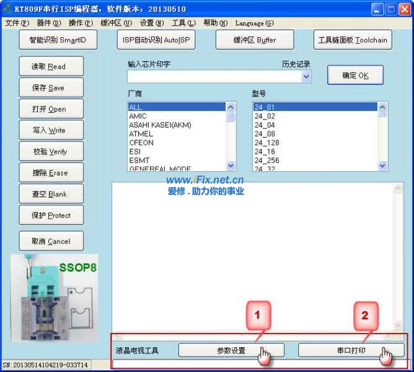Click the 串口打印 button
Screen dimensions: 414x372
(351, 350)
